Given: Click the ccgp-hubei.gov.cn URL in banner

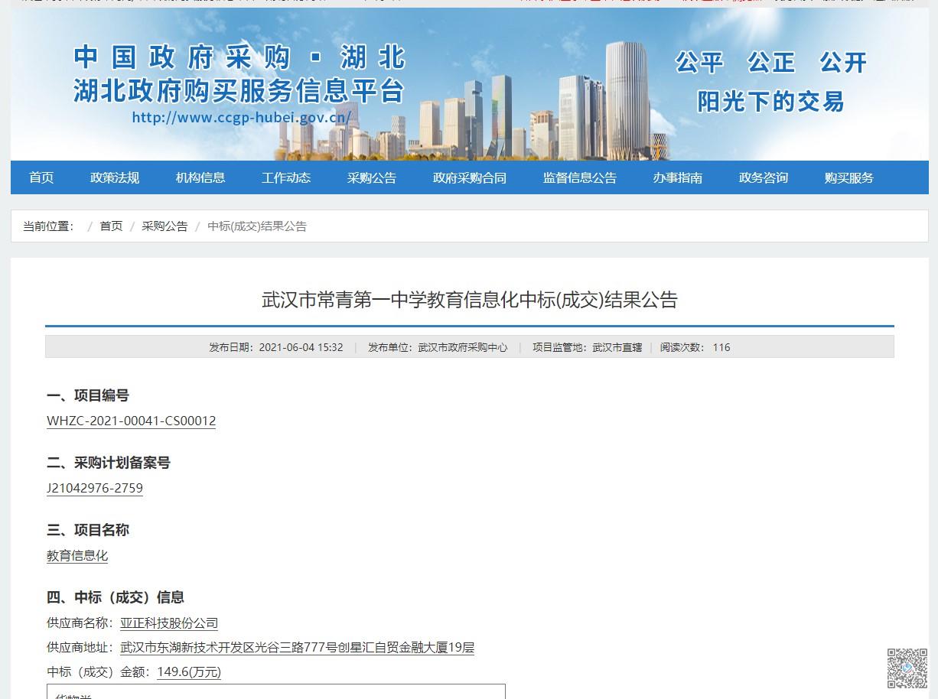Looking at the screenshot, I should 242,118.
